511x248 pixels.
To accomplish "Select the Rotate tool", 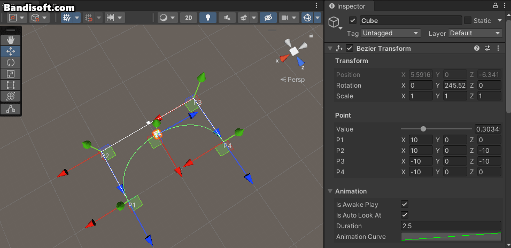I will click(11, 62).
